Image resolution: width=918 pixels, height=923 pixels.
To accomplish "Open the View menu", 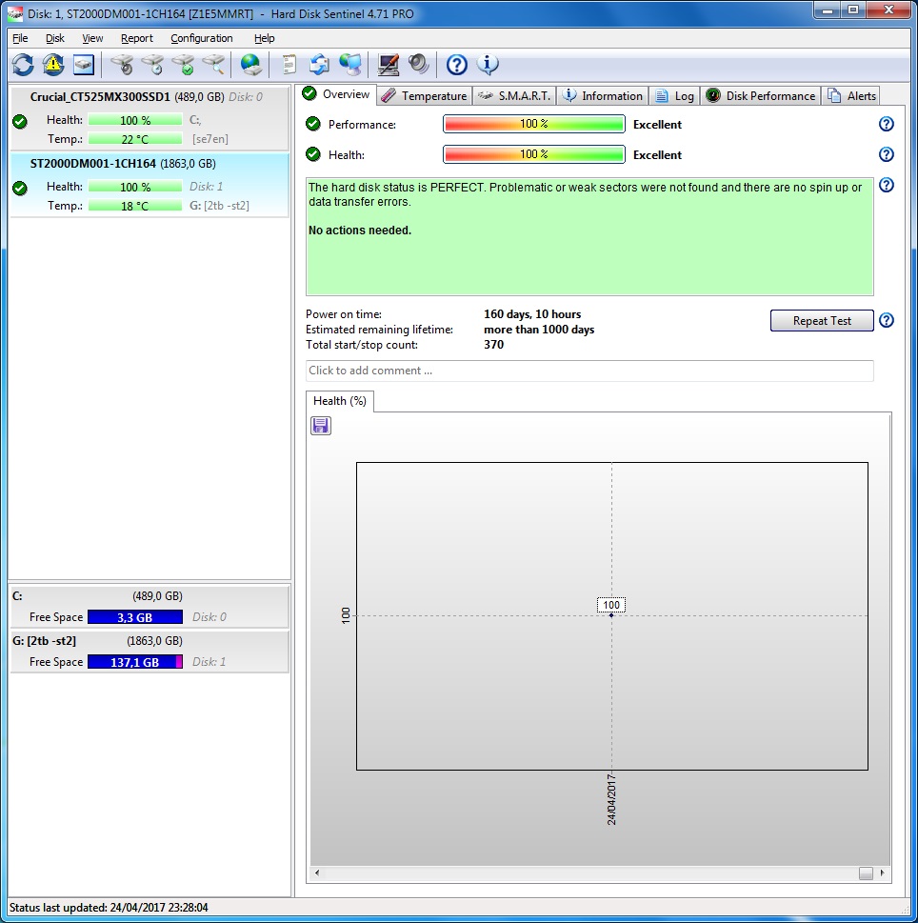I will coord(92,38).
